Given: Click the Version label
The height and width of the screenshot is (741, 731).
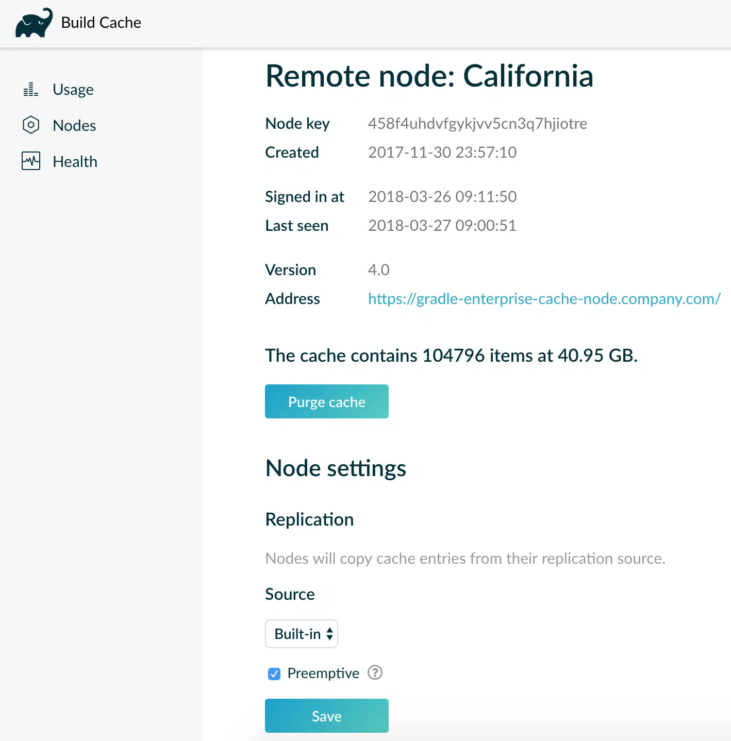Looking at the screenshot, I should point(290,270).
